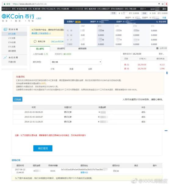The height and width of the screenshot is (185, 169).
Task: Click the secure lock icon in URL bar
Action: coord(5,4)
